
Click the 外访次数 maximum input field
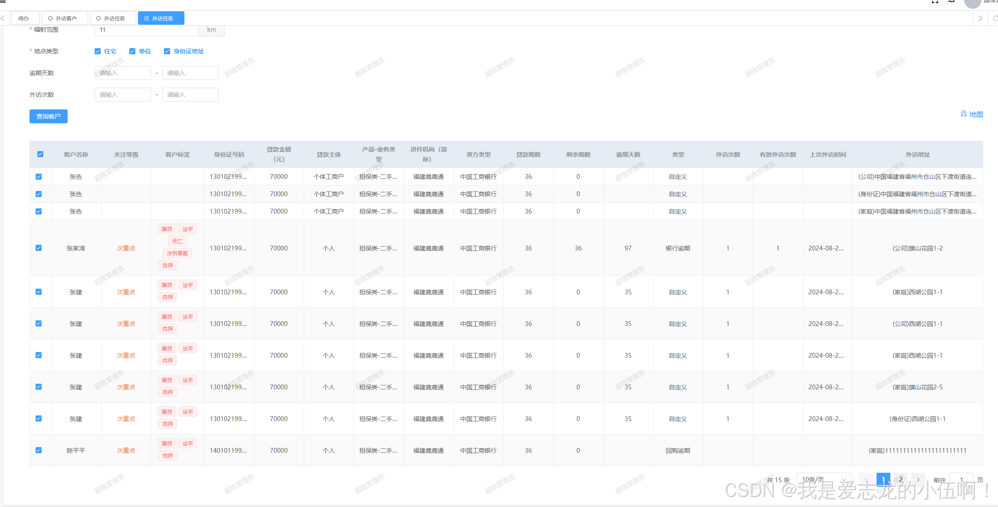(190, 95)
